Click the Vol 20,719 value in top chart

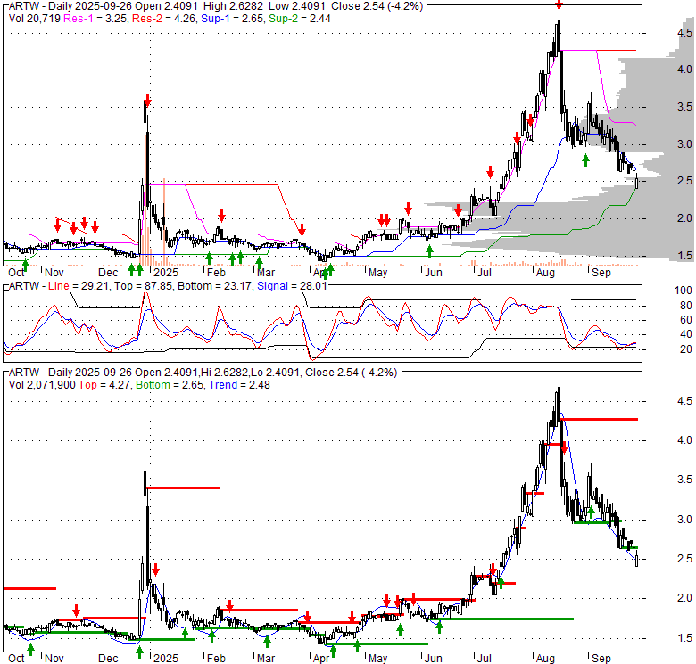click(x=35, y=19)
